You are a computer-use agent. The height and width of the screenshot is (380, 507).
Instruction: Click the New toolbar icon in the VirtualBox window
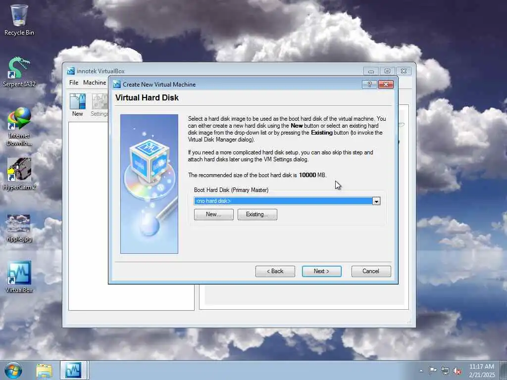[78, 105]
